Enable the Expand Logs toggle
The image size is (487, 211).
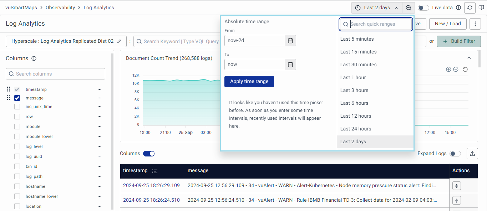(455, 154)
